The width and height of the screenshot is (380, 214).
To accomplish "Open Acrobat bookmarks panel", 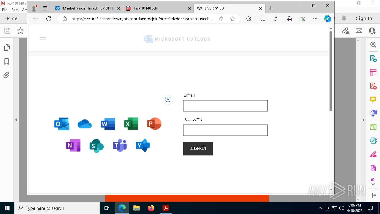I will (7, 62).
